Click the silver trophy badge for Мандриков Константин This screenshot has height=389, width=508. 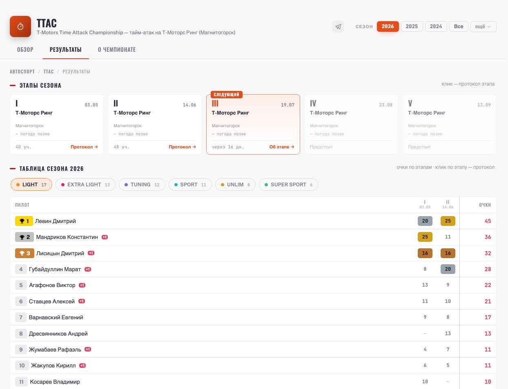(x=25, y=237)
